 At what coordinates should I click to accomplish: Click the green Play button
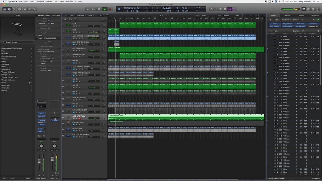[105, 9]
